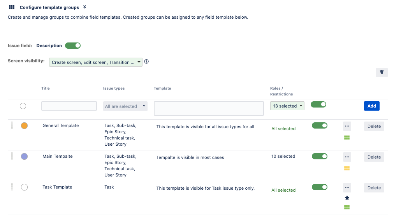
Task: Pick the orange General Template color swatch
Action: [x=24, y=125]
